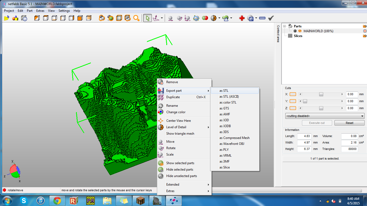
Task: Click the X cut slider handle
Action: [x=321, y=94]
